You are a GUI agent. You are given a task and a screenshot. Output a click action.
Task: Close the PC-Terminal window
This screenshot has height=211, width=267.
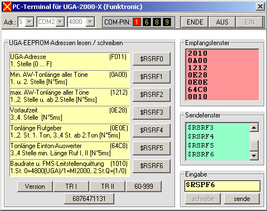[260, 7]
